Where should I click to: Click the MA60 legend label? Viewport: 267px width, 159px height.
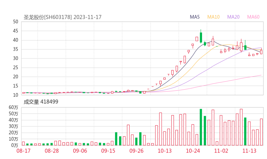click(x=253, y=17)
